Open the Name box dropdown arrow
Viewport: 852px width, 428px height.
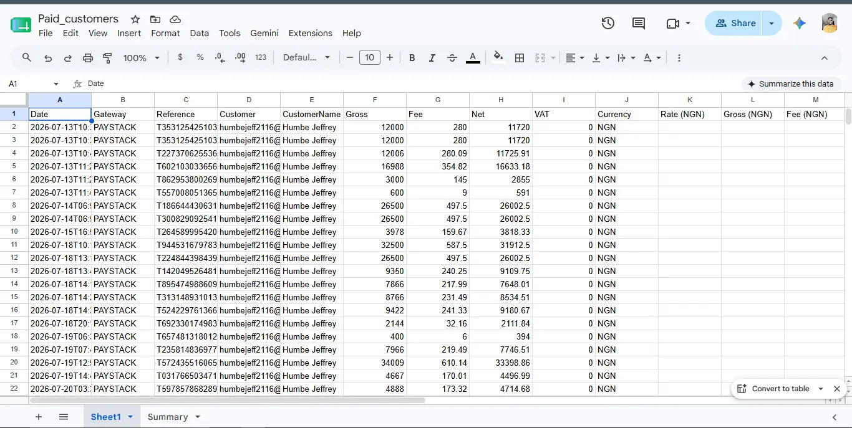click(x=56, y=84)
